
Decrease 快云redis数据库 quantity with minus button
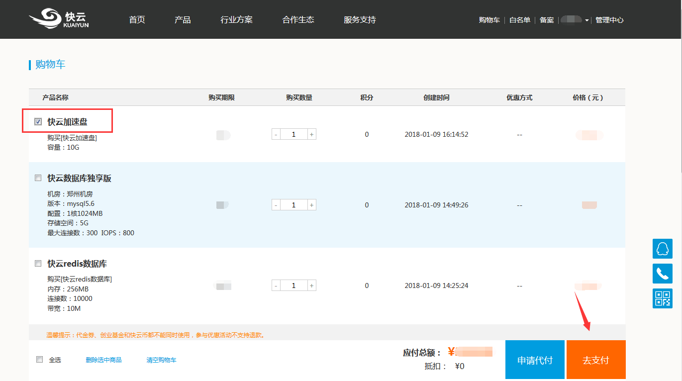click(x=276, y=286)
